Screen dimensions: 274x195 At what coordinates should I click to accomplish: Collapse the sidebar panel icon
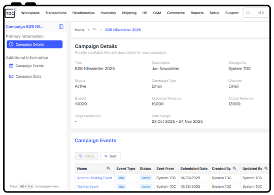61,26
